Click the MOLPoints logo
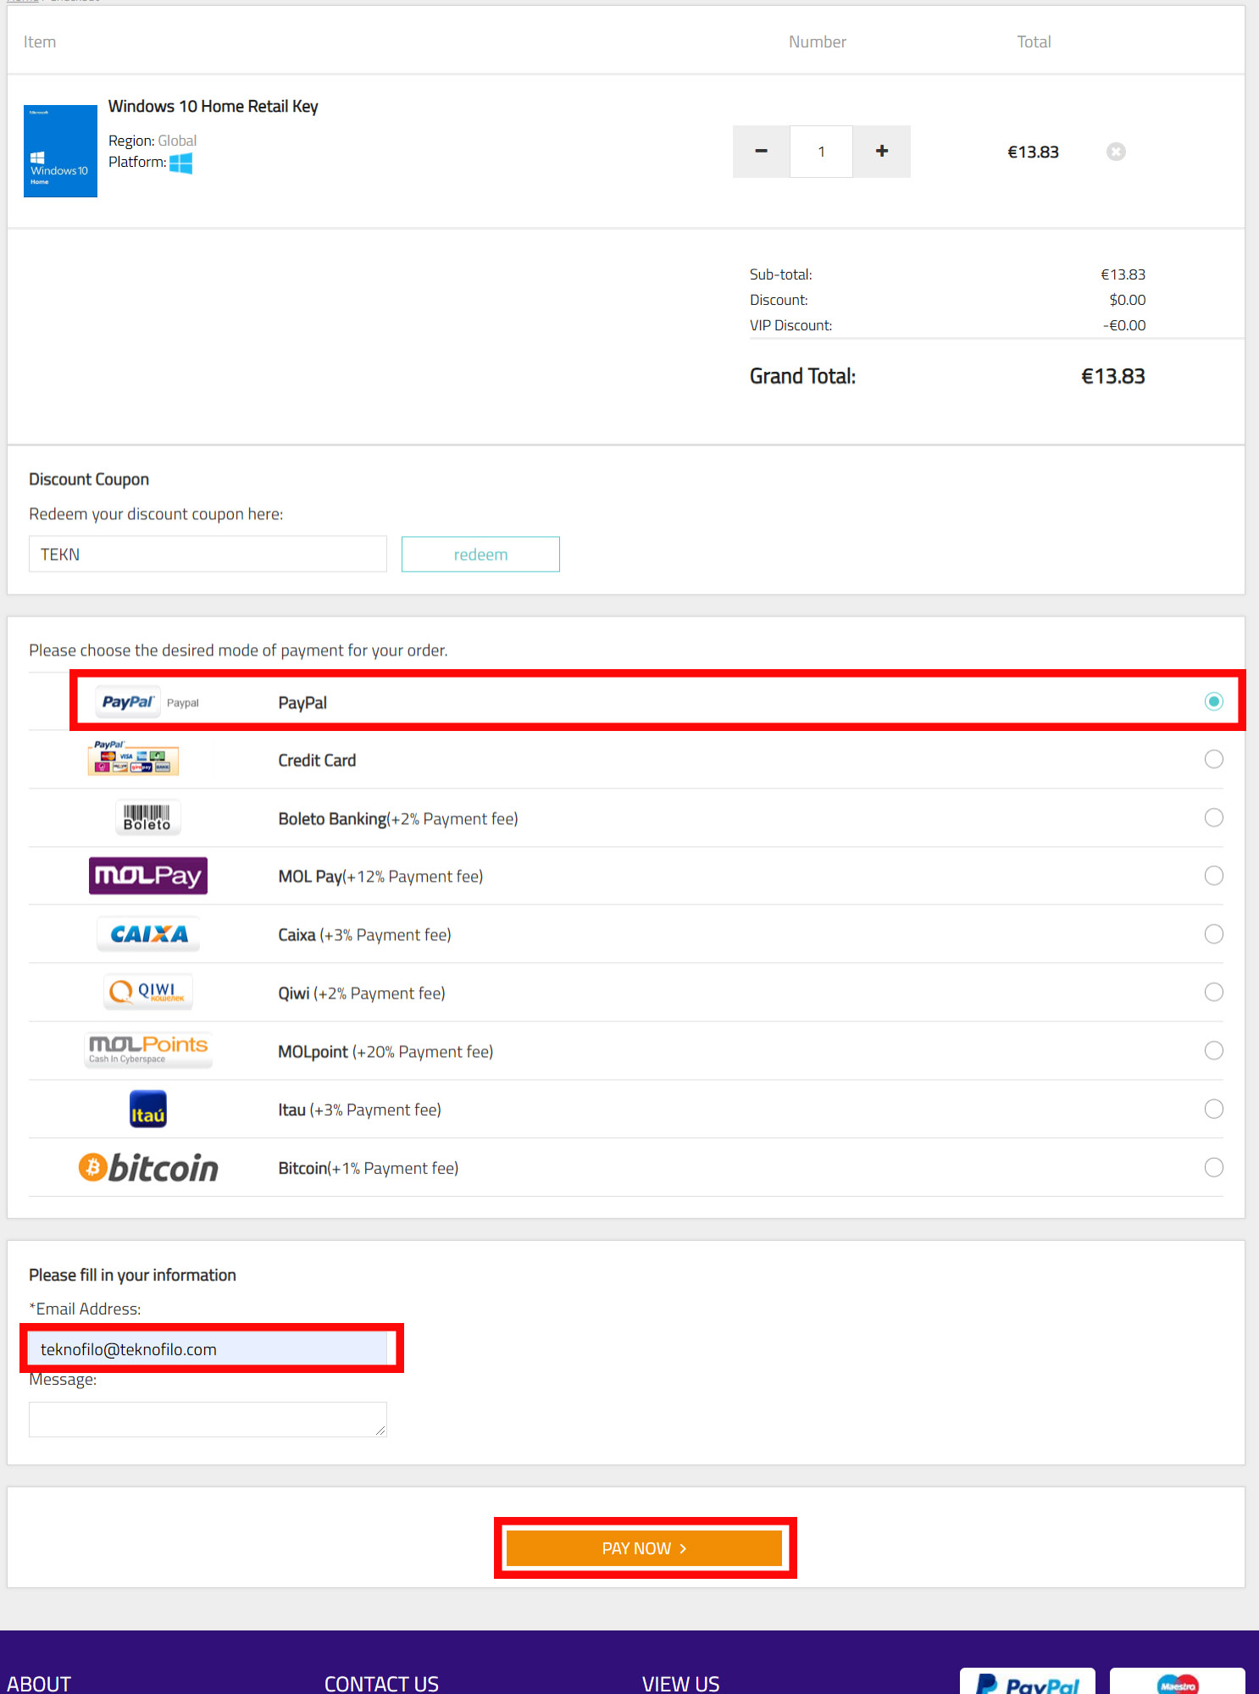This screenshot has height=1694, width=1259. (148, 1050)
